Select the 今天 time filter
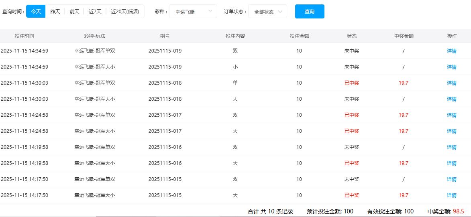 pos(36,12)
